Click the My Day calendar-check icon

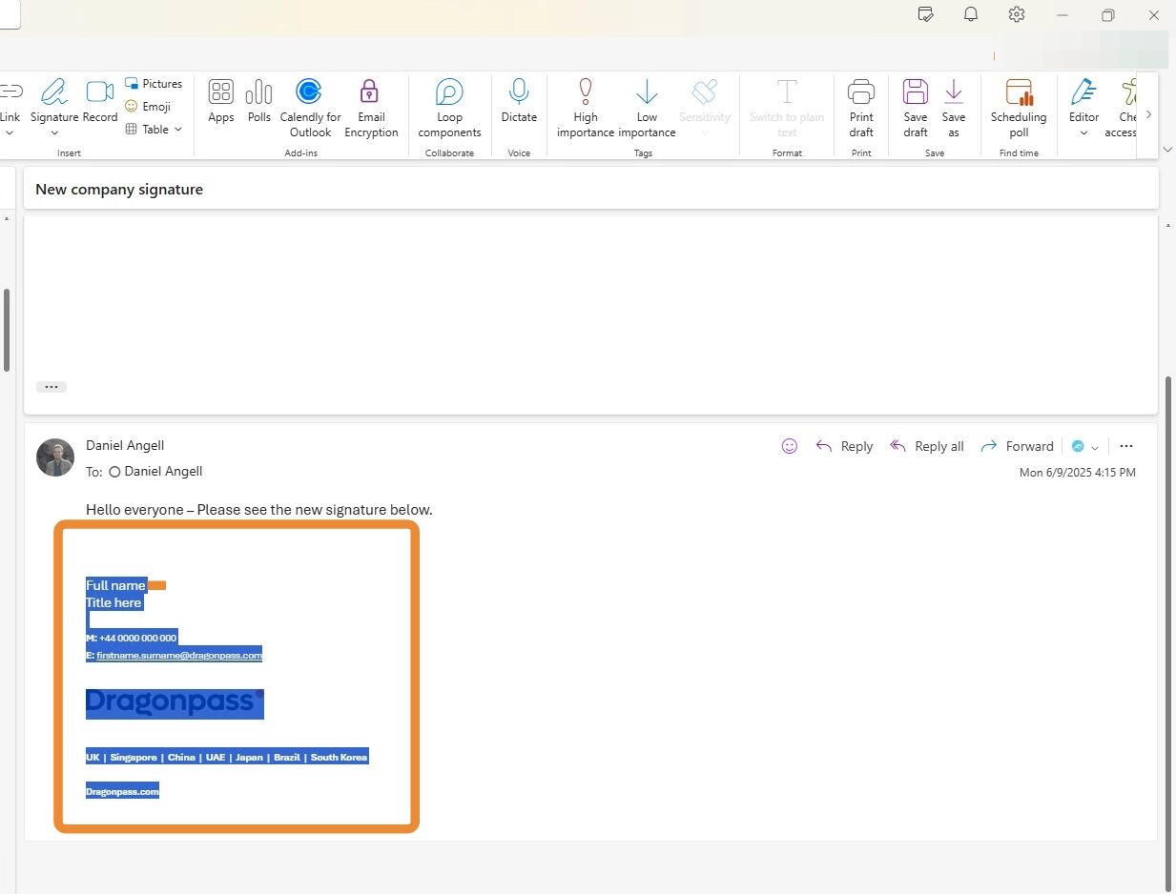[x=925, y=14]
